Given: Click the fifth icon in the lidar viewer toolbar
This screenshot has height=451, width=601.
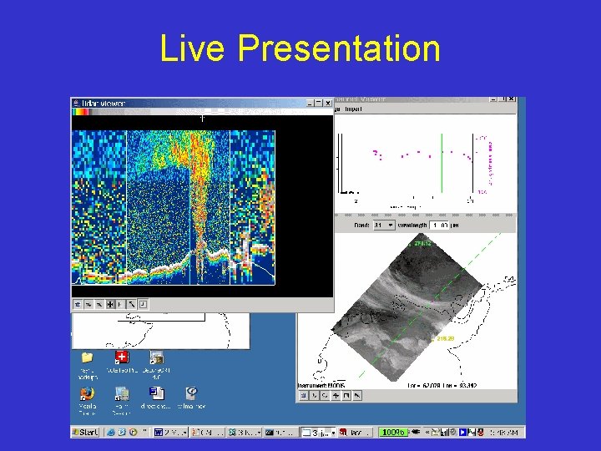Looking at the screenshot, I should [121, 304].
